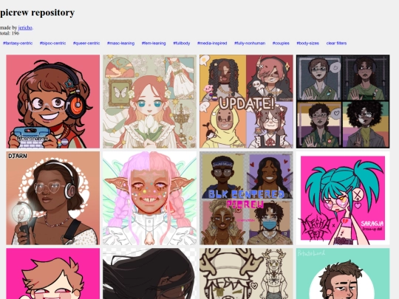
Task: Filter by #fantasy-centric tag
Action: 18,44
